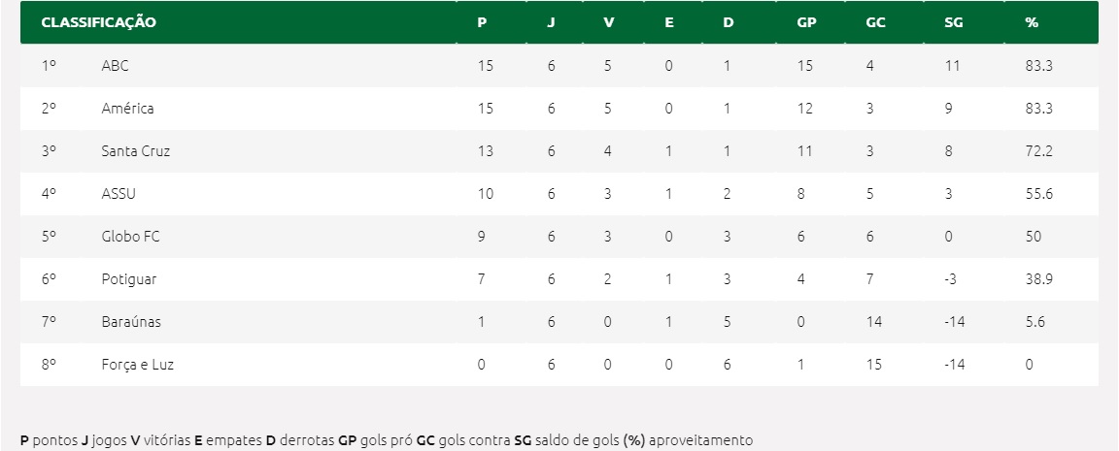Click the GC column header in table
This screenshot has width=1119, height=451.
coord(874,22)
